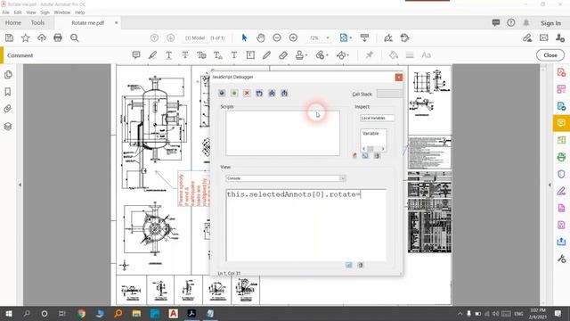Viewport: 570px width, 321px height.
Task: Open the notifications bell
Action: pos(526,22)
